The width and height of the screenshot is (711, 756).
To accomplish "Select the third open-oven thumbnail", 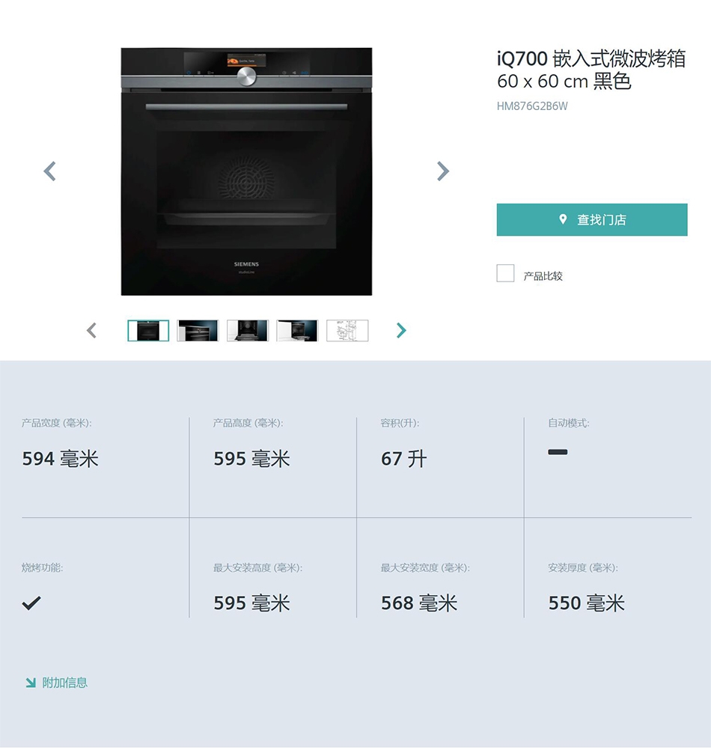I will 247,330.
